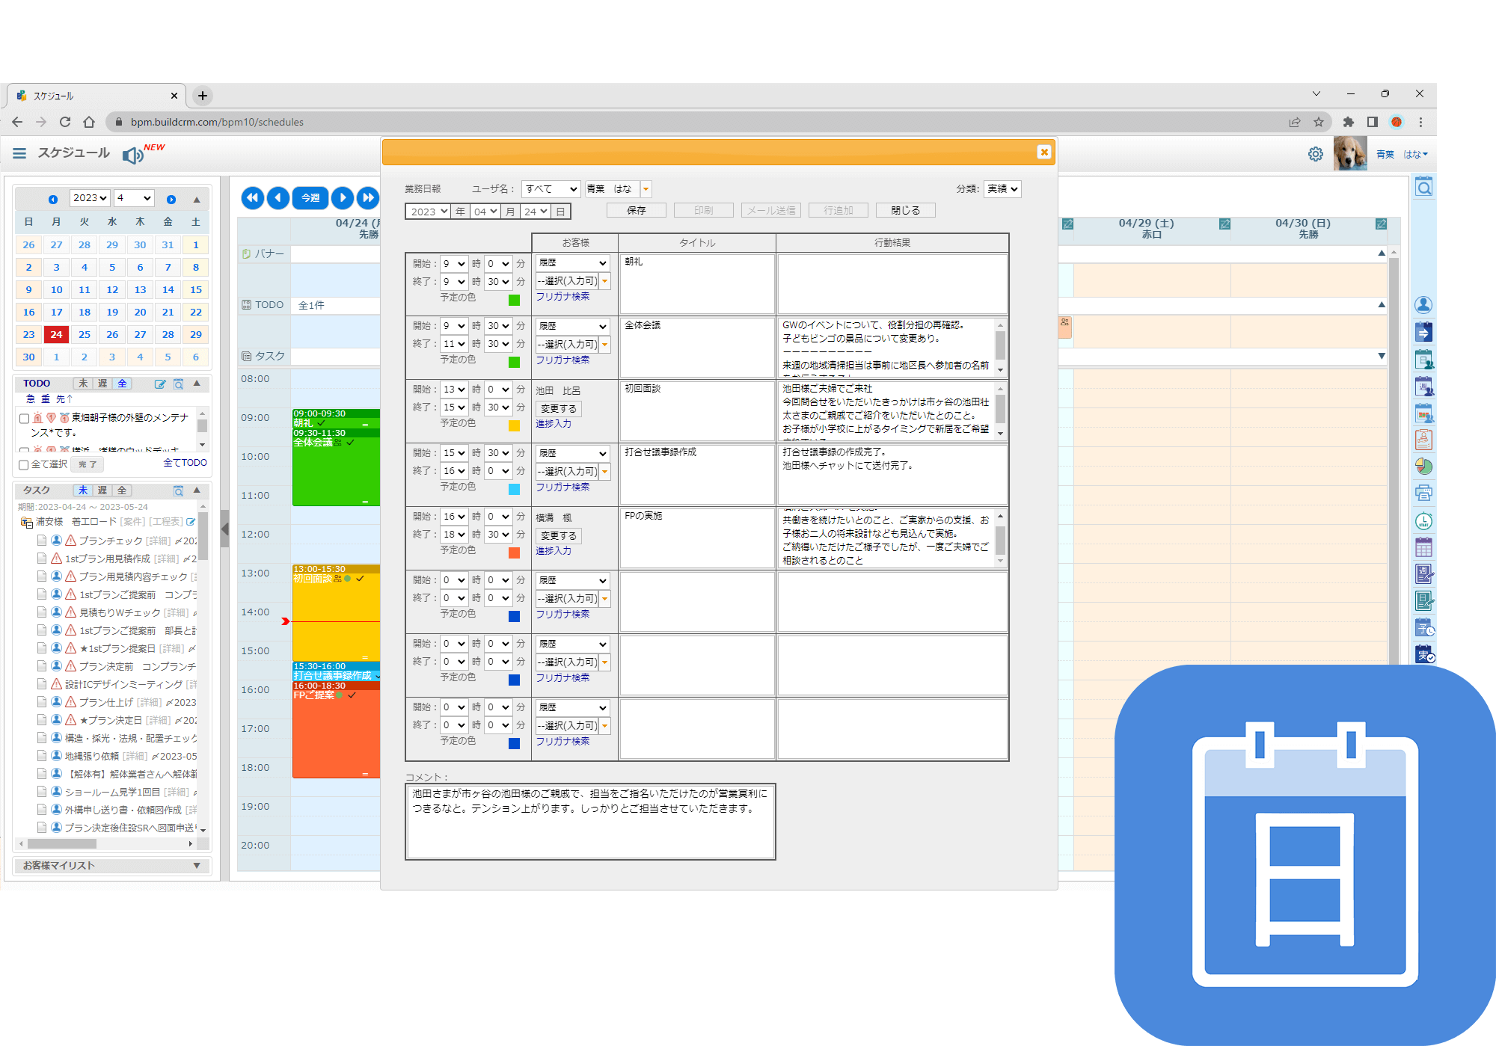
Task: Click the 保存 button
Action: pos(636,210)
